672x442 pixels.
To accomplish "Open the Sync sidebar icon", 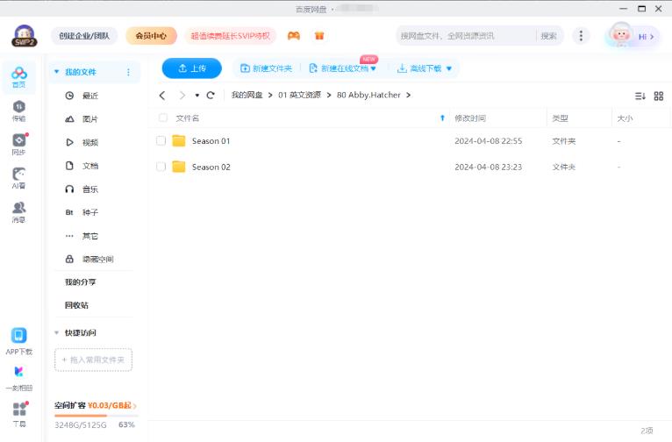I will coord(18,145).
